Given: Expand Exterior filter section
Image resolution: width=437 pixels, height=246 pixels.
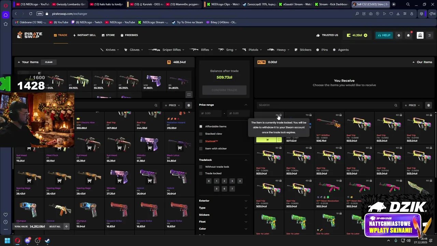Looking at the screenshot, I should coord(224,201).
